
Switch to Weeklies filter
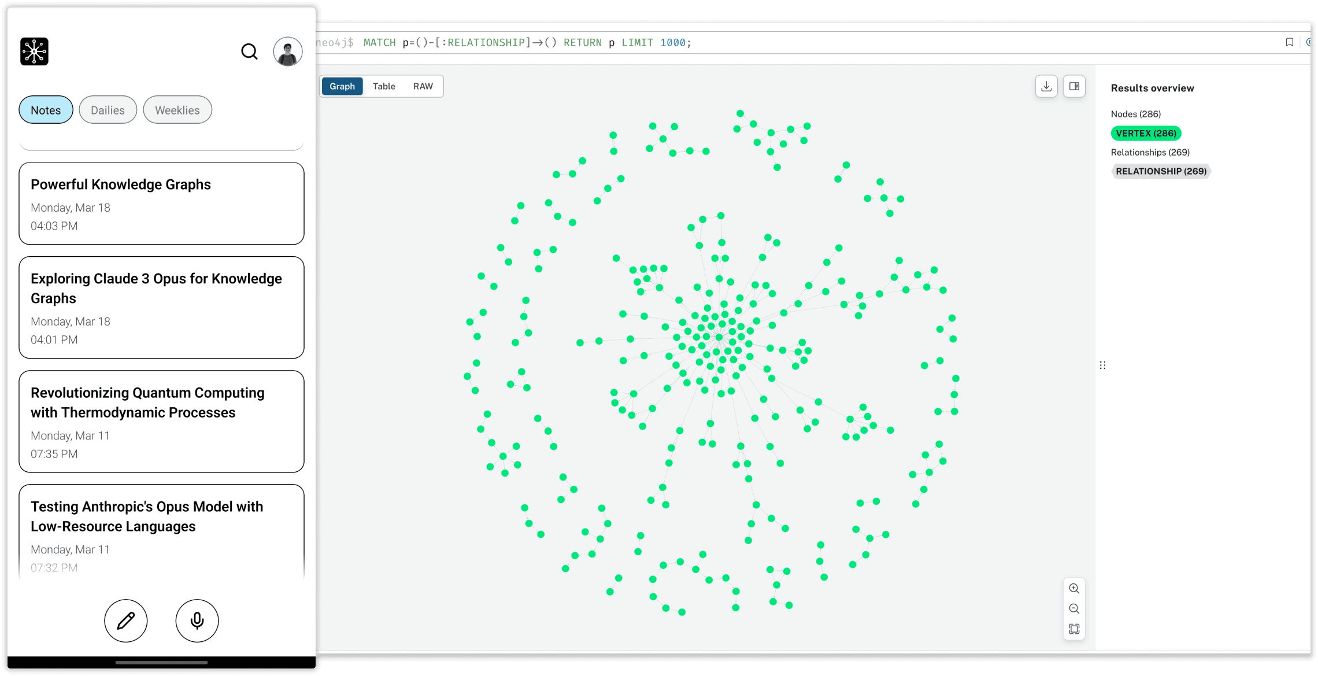[x=177, y=110]
